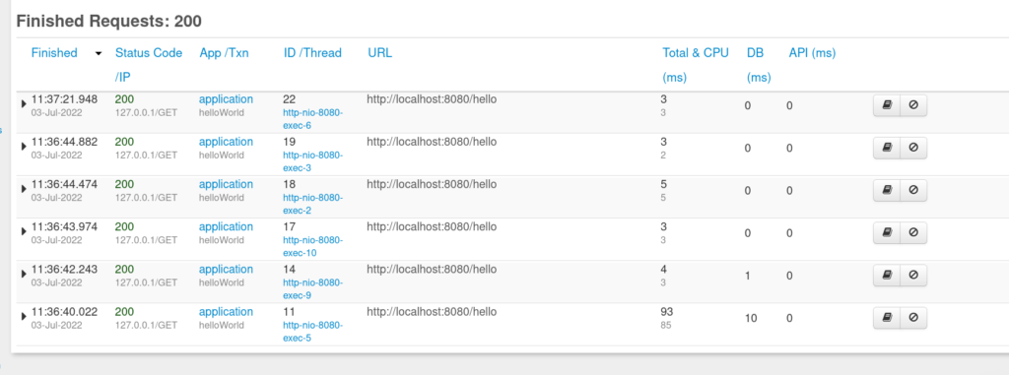Click ban icon for request 11:37:21.948

coord(913,105)
